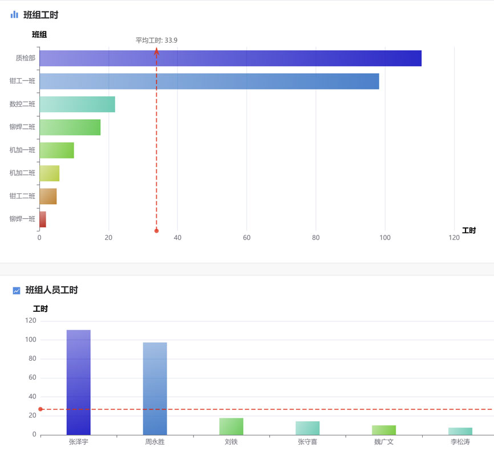Screen dimensions: 494x456
Task: Click the 机加一班 bar
Action: [x=56, y=150]
